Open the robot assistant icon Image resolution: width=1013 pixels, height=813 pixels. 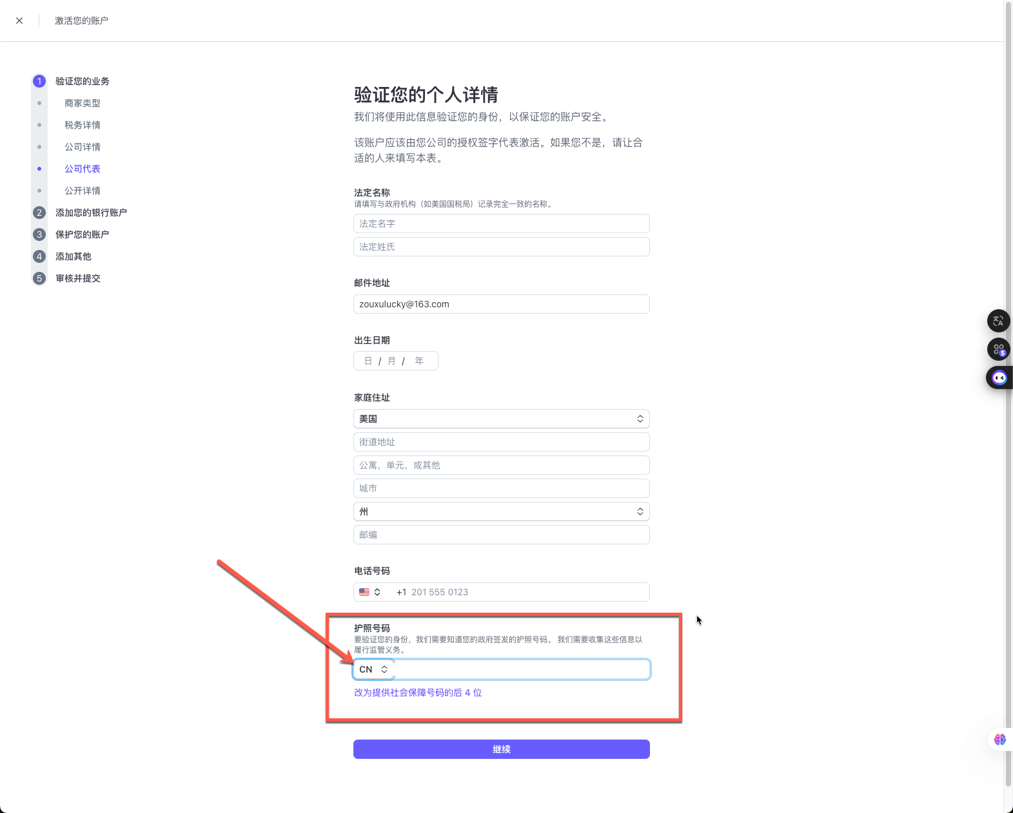(x=999, y=378)
